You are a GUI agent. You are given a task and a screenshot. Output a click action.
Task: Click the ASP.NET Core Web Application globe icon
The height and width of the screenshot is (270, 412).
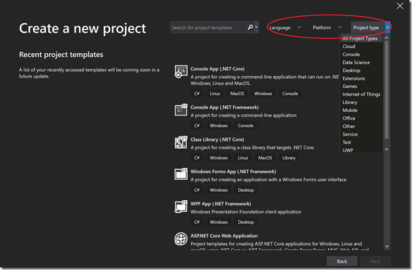[x=181, y=239]
